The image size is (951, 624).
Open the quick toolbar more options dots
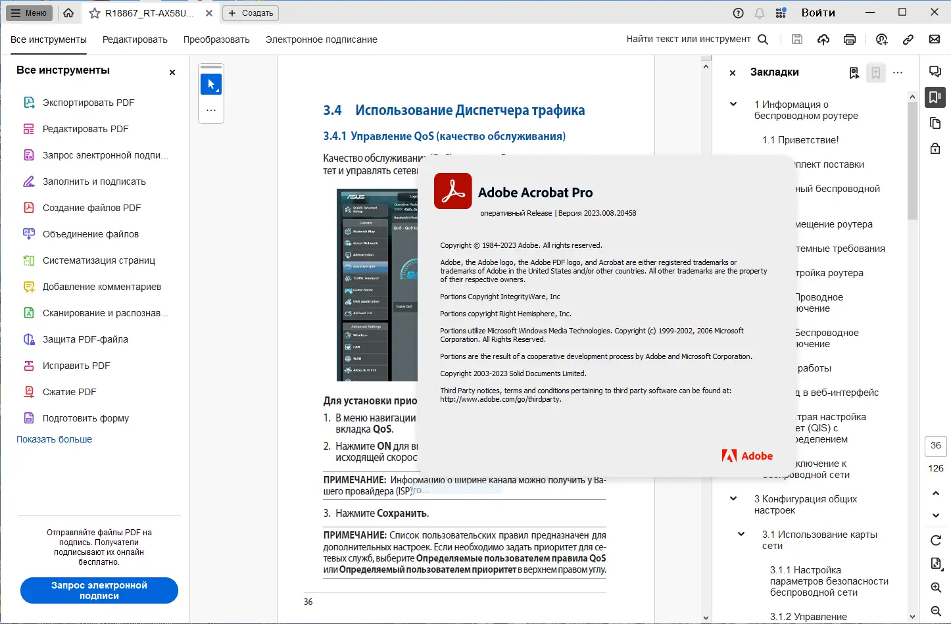pyautogui.click(x=211, y=110)
